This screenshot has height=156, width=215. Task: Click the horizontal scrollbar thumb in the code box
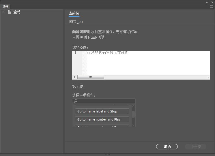click(x=91, y=77)
